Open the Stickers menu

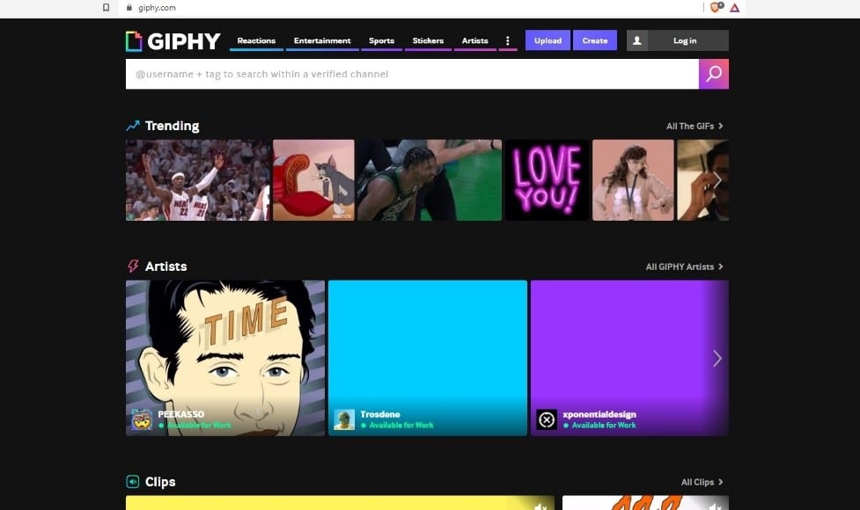point(428,40)
